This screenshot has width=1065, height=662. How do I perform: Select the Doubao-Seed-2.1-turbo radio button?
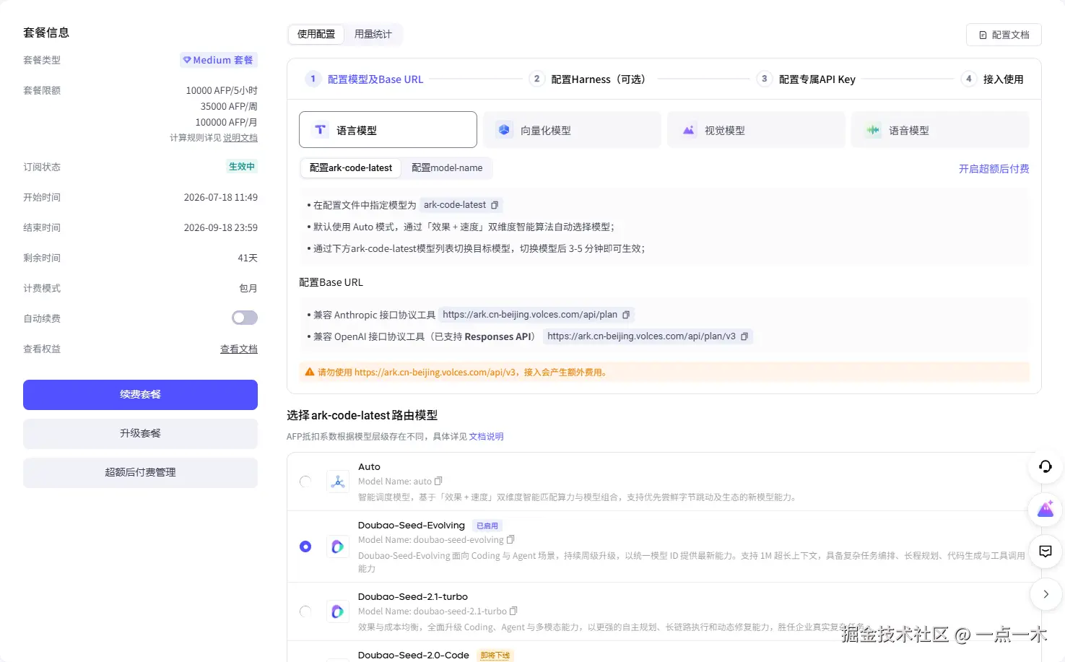[305, 611]
